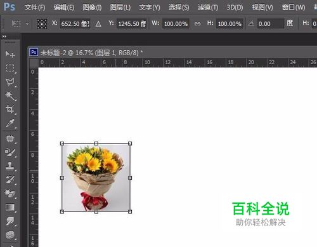Select the Polygonal Lasso tool

tap(10, 82)
